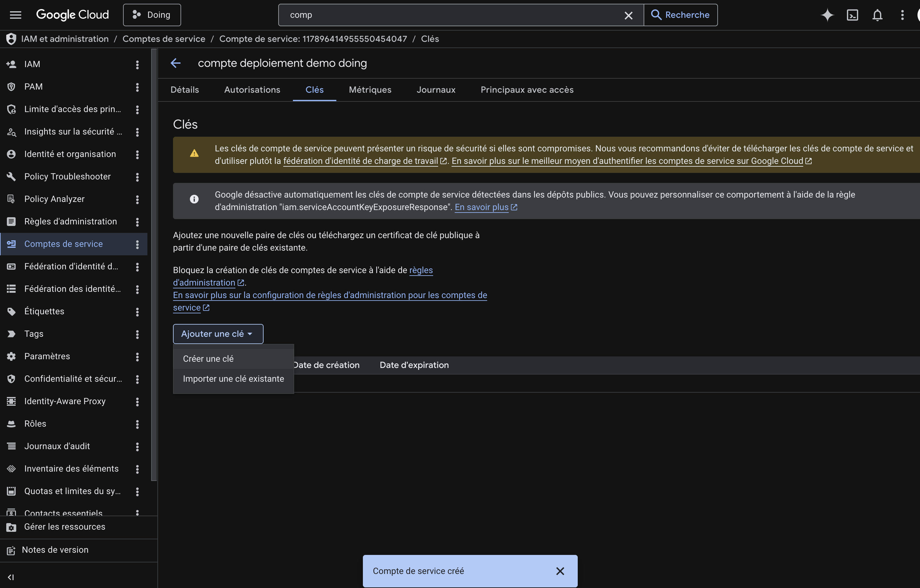920x588 pixels.
Task: Click the Google Cloud logo
Action: (72, 15)
